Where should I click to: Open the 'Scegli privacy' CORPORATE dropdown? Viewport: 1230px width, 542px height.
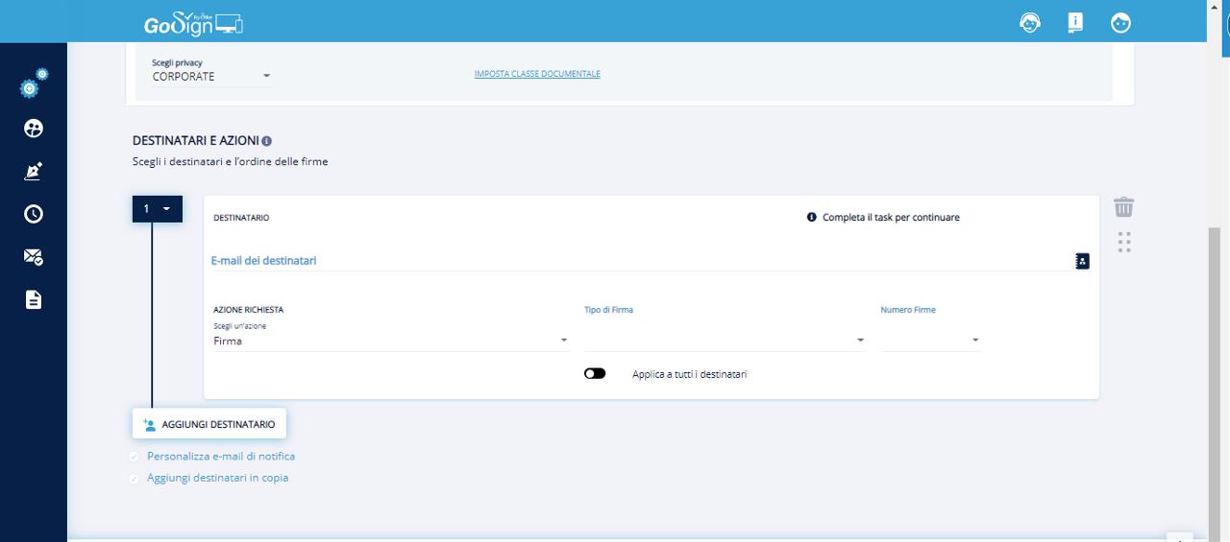pyautogui.click(x=211, y=76)
